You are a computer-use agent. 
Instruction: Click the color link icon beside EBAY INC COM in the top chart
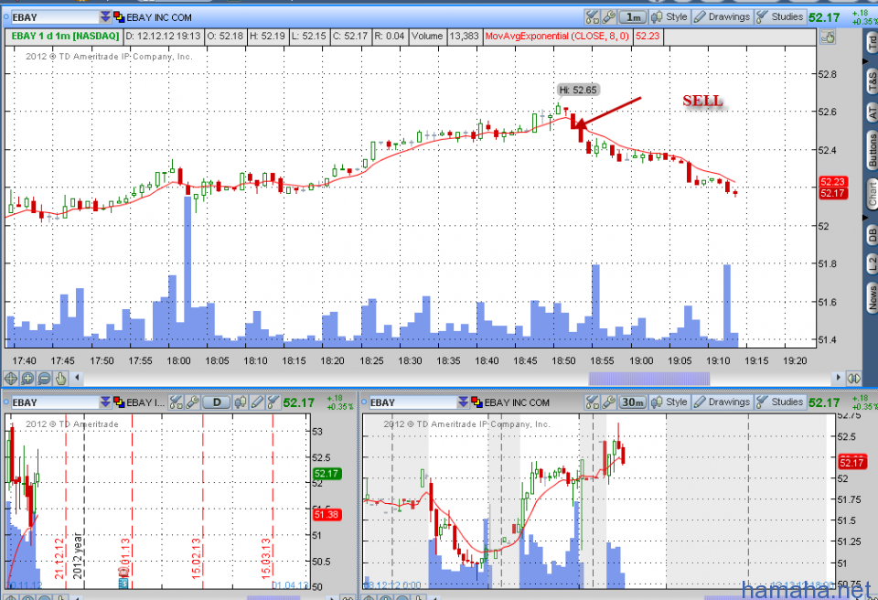coord(119,17)
